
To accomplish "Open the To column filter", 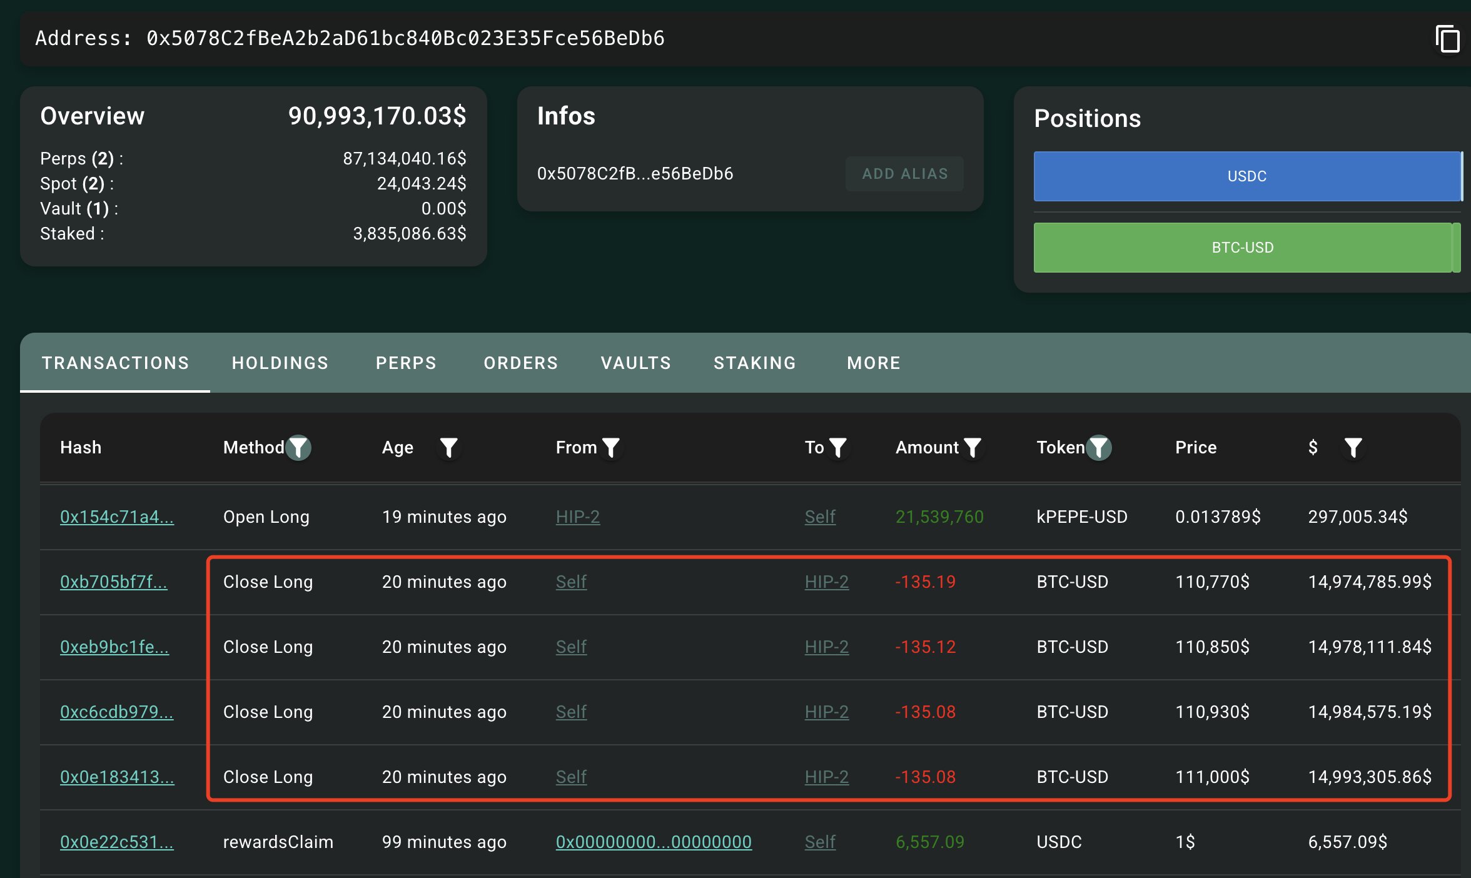I will (x=837, y=448).
